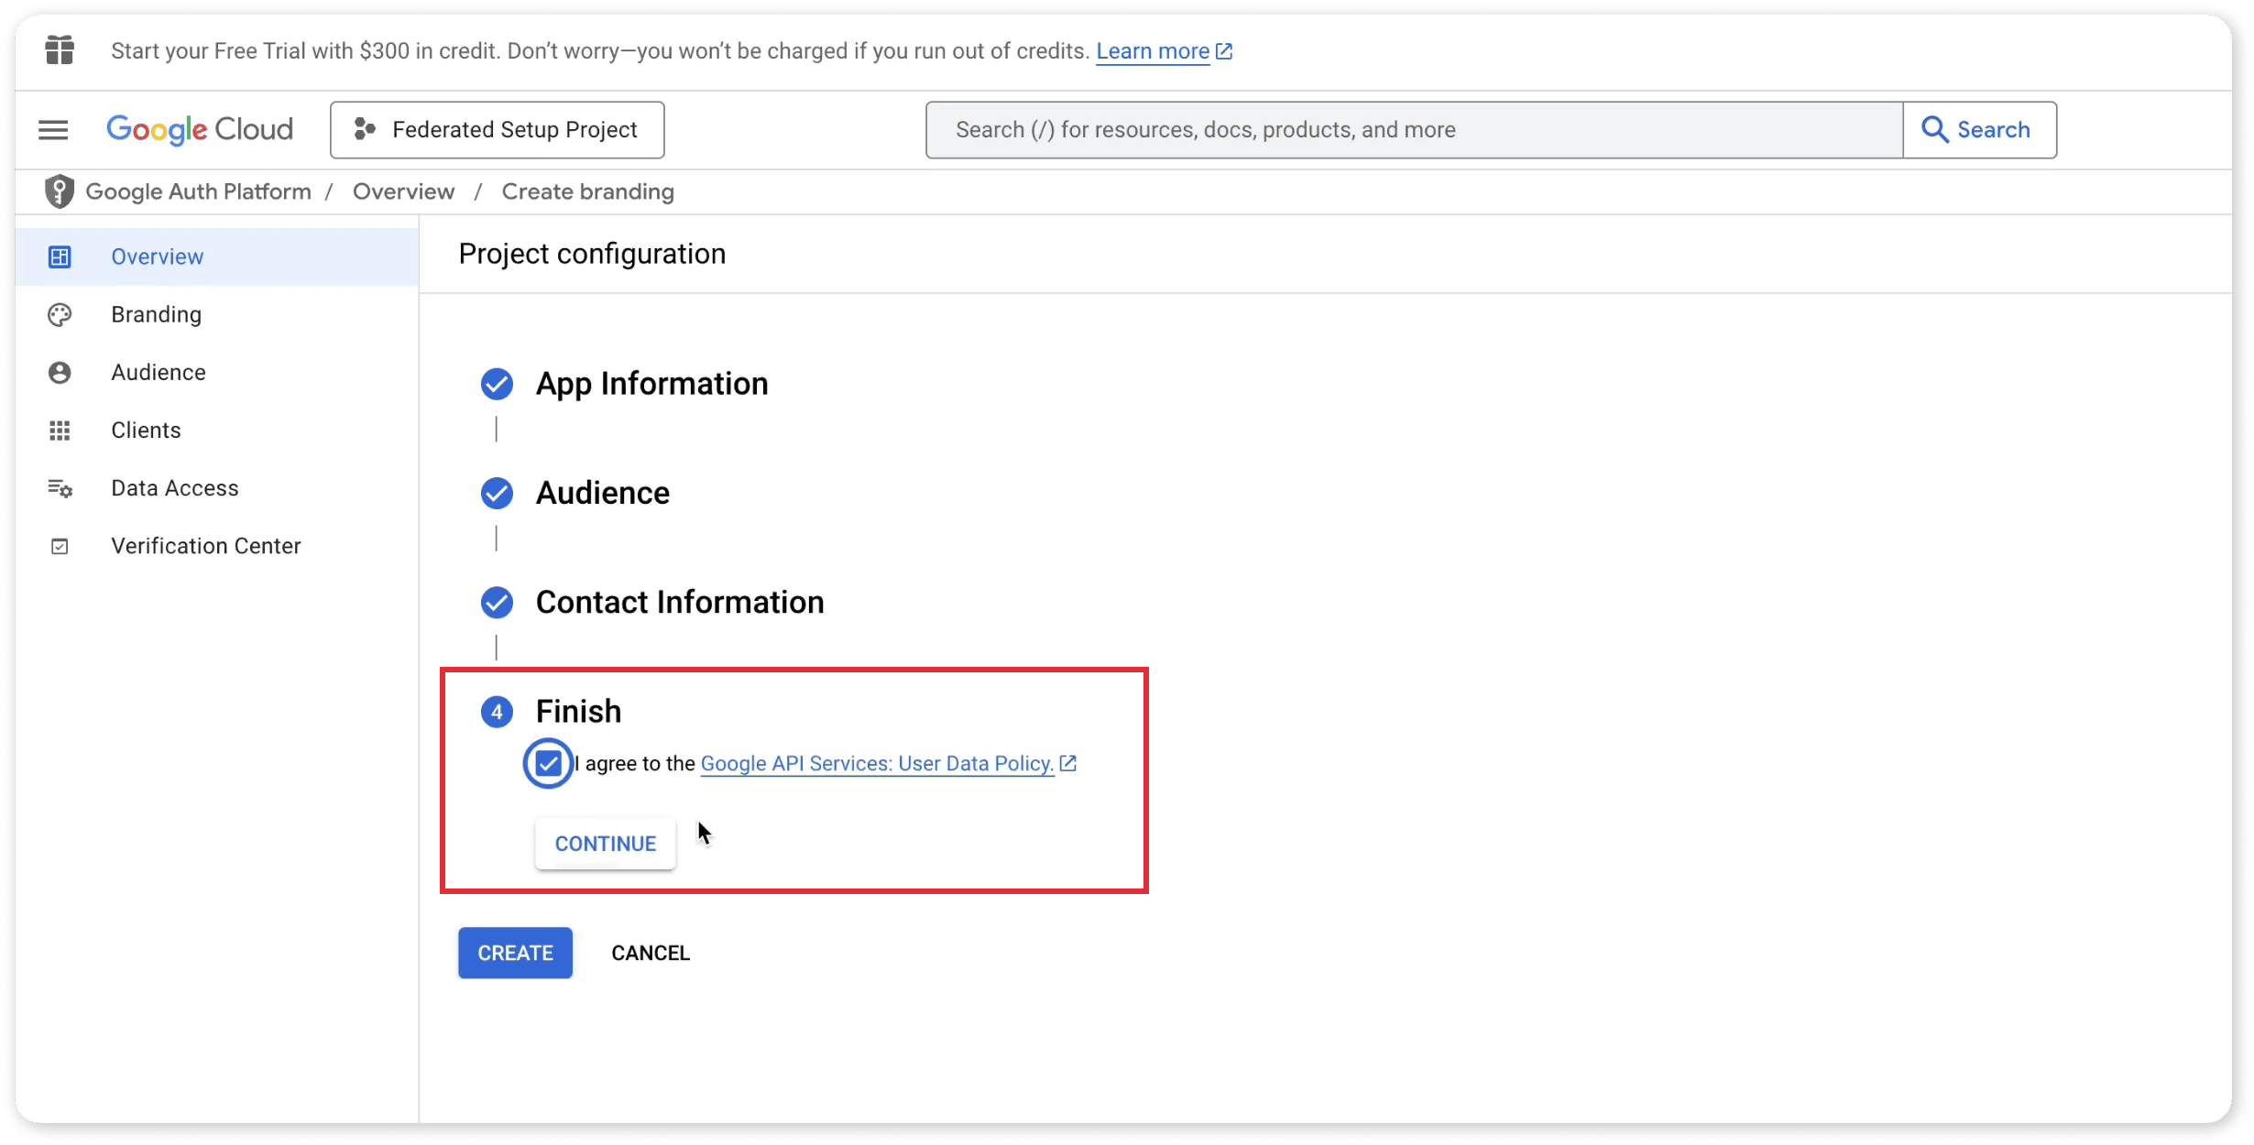This screenshot has width=2254, height=1145.
Task: Expand the Audience configuration step
Action: [x=602, y=493]
